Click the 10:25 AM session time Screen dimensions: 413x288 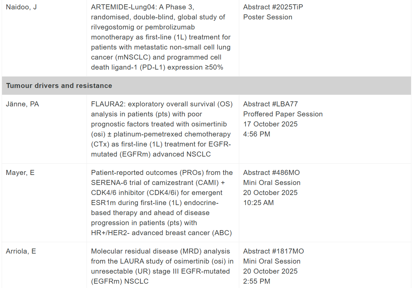[x=258, y=203]
